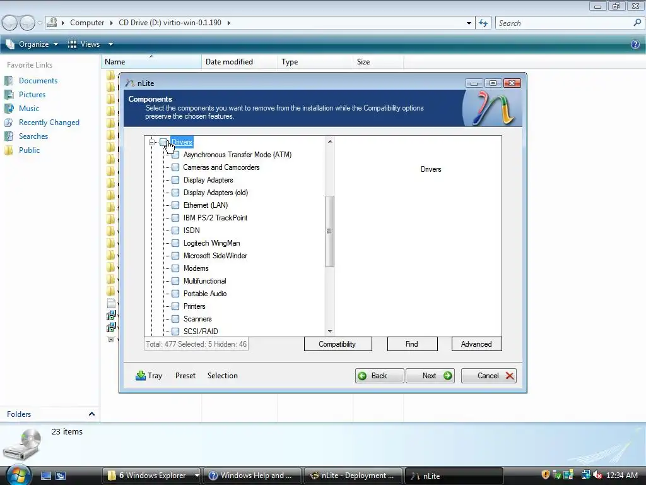Check the SCSI/RAID checkbox

[x=175, y=332]
